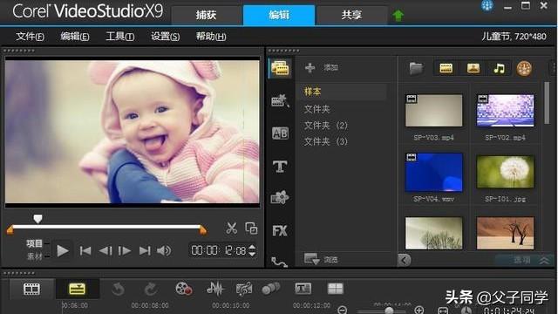Open the 编辑(E) menu

(x=75, y=37)
